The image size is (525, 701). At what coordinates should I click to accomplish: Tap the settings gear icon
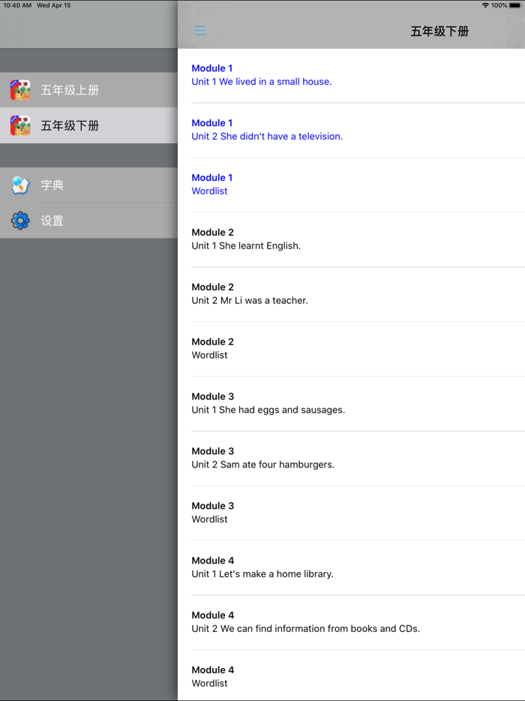20,221
